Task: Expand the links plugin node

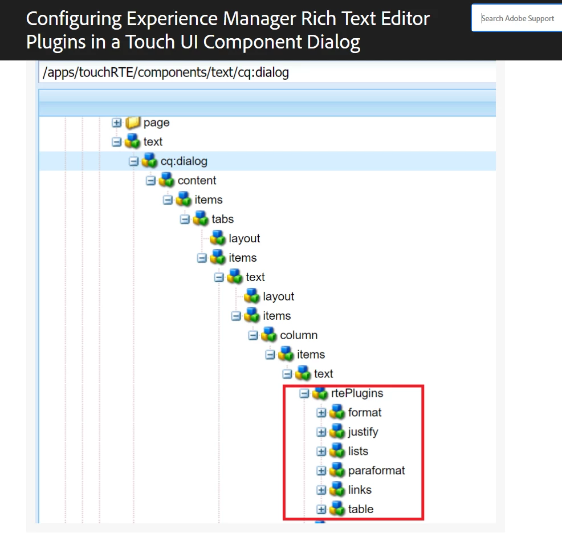Action: (x=321, y=490)
